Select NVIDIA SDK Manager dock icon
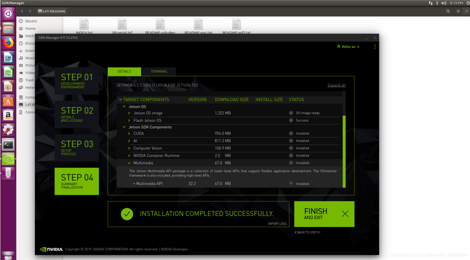This screenshot has height=260, width=470. pos(8,159)
